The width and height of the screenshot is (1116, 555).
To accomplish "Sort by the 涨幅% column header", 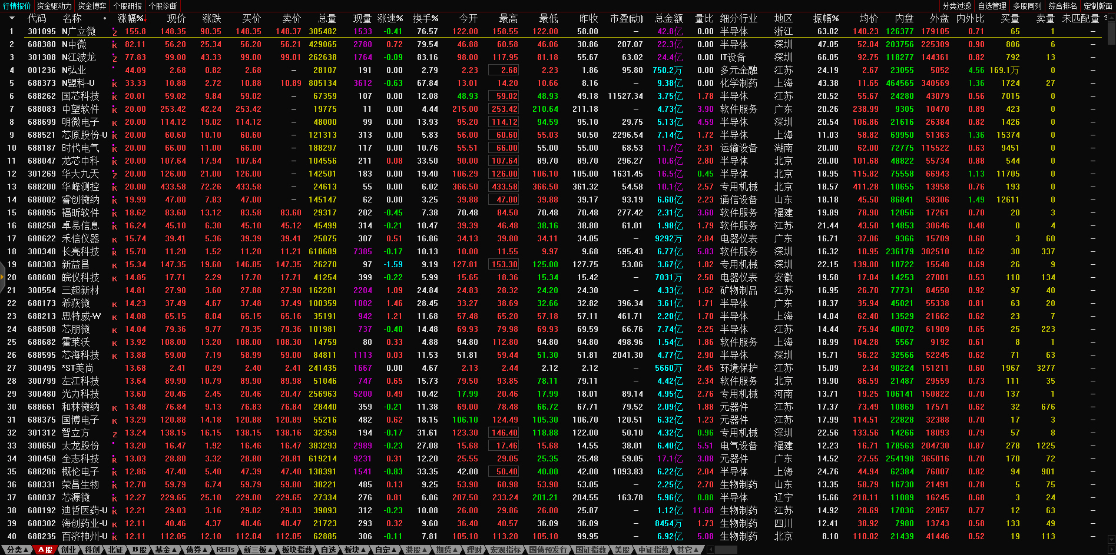I will (131, 18).
